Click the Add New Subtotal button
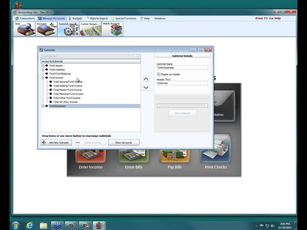Screen dimensions: 307x230 point(56,143)
